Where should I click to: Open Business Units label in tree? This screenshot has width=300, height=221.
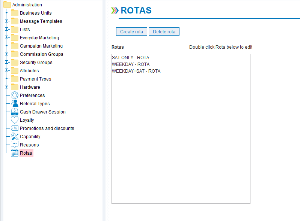(x=36, y=13)
